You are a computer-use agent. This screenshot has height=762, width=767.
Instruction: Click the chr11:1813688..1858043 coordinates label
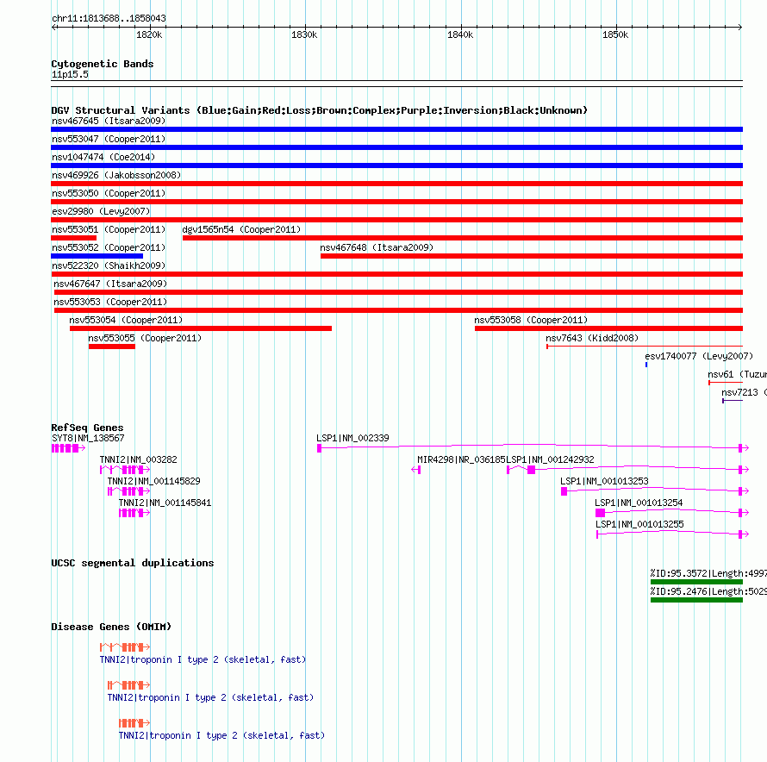109,19
